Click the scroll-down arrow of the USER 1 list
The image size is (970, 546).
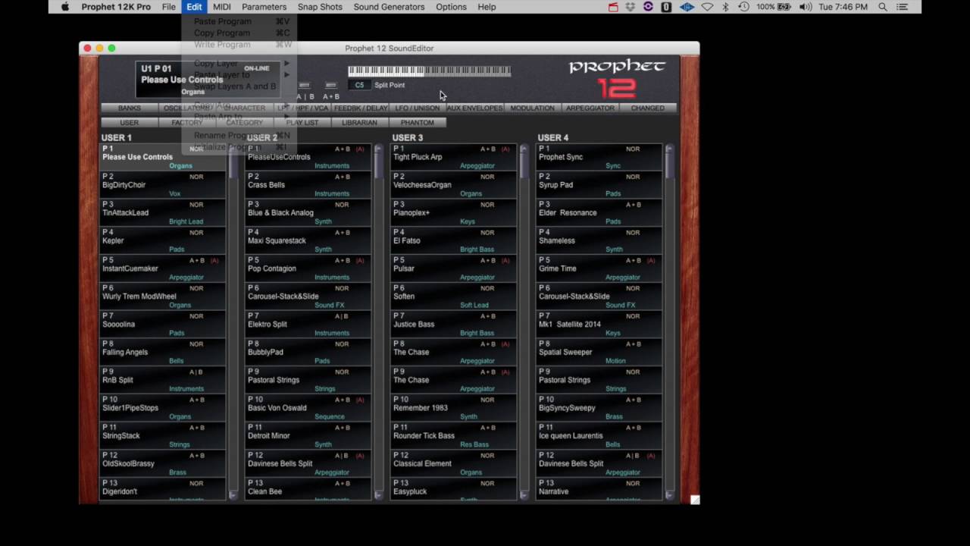233,495
